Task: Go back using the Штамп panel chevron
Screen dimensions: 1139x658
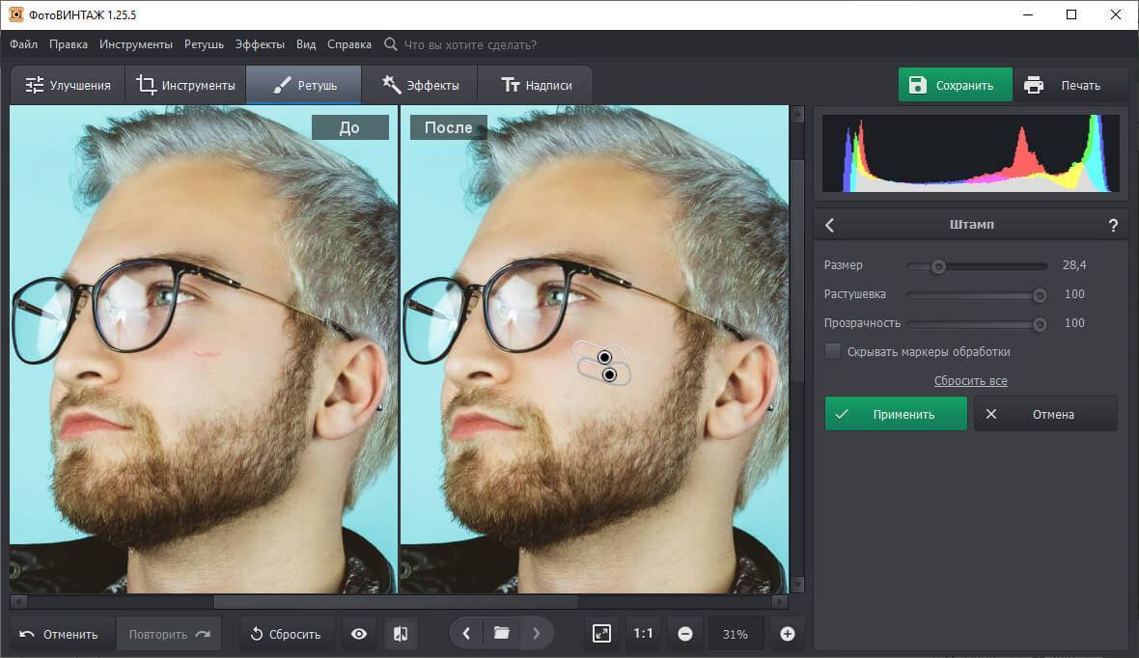Action: [x=830, y=225]
